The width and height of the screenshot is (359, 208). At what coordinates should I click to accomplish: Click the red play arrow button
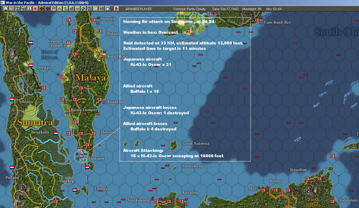[x=116, y=9]
